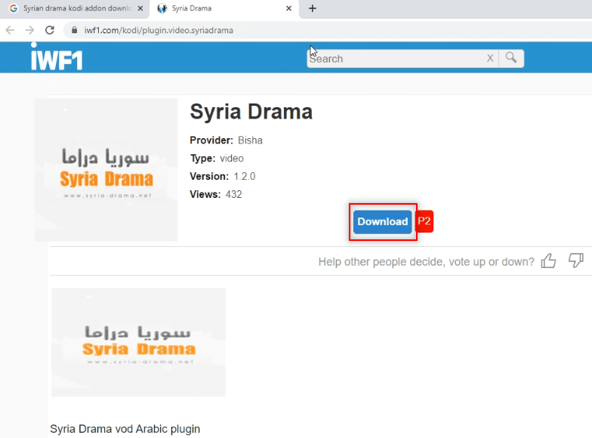Clear the search with the X button
The height and width of the screenshot is (438, 592).
click(490, 59)
